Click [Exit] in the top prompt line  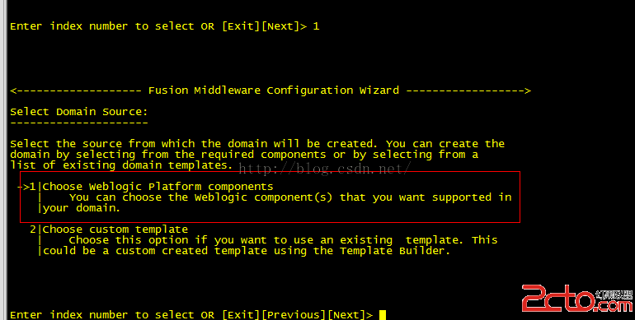241,26
